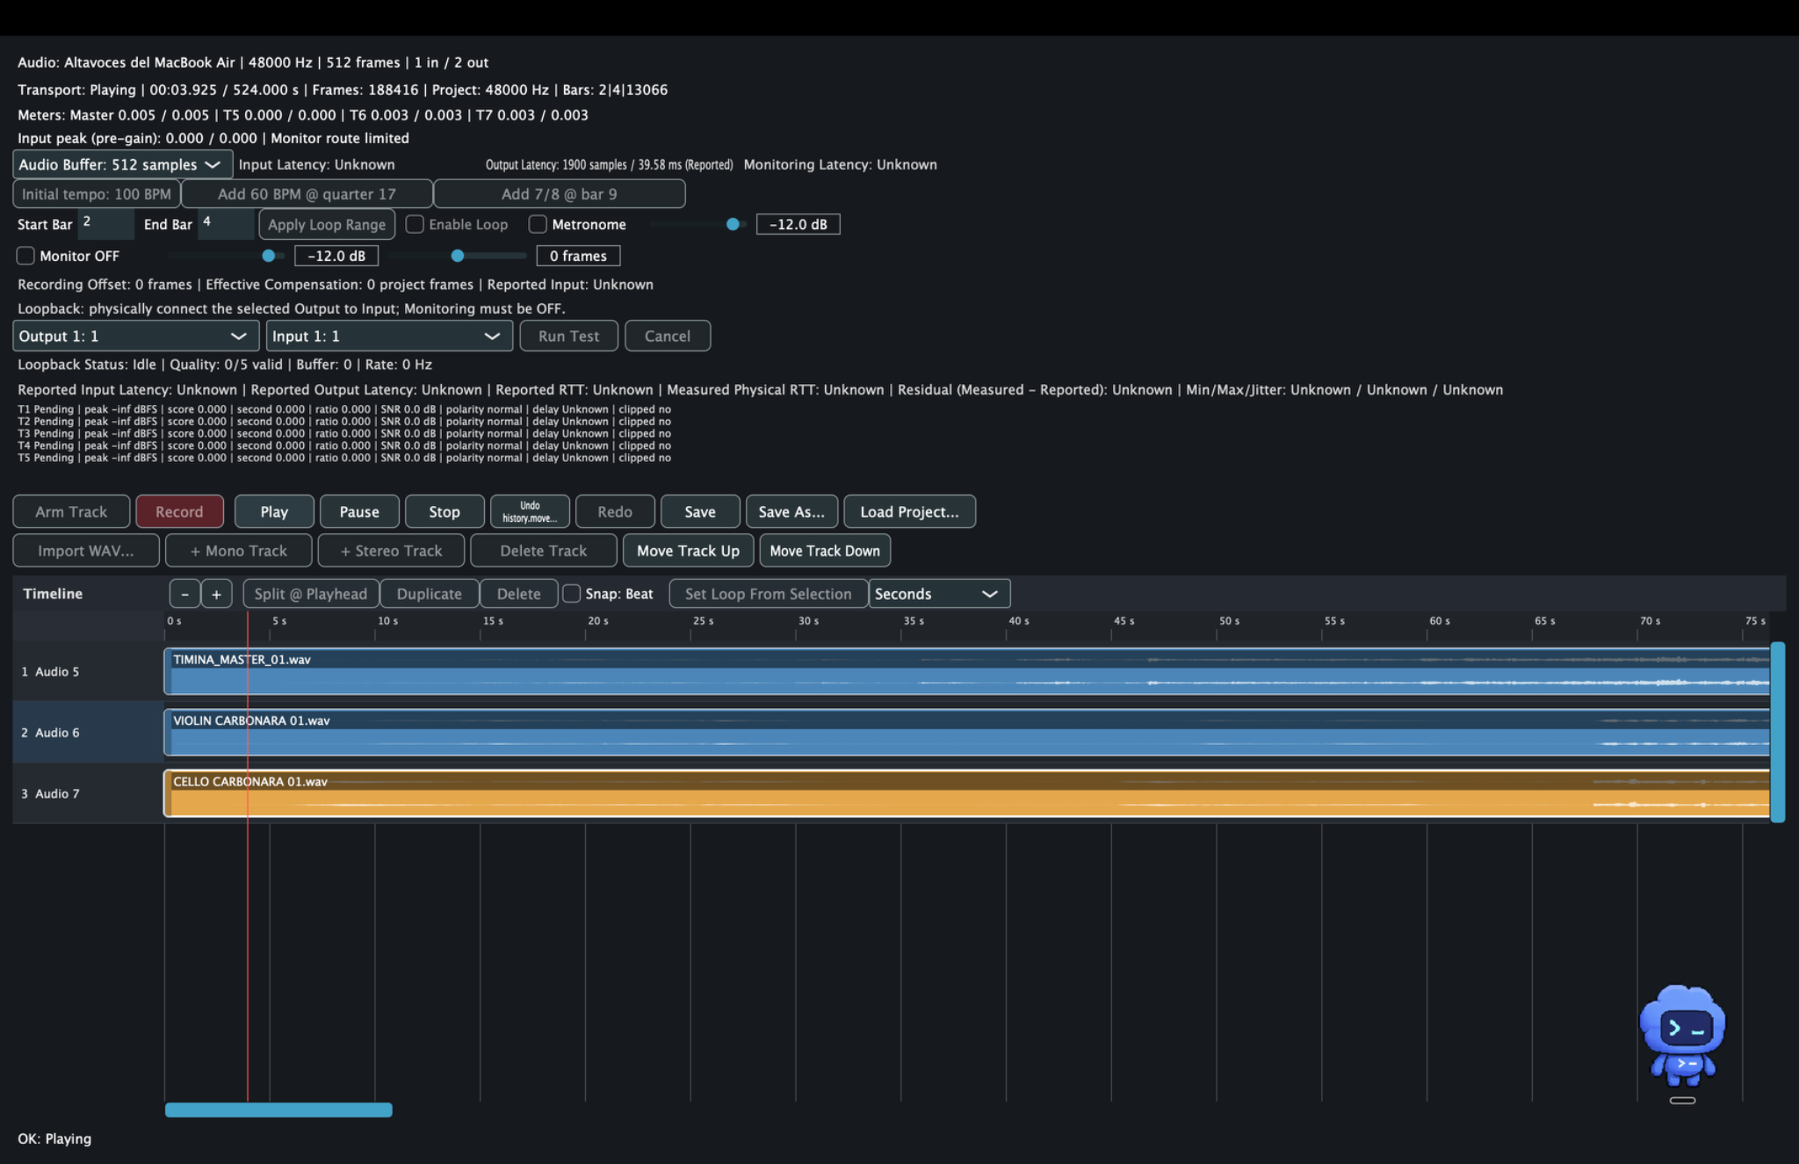Click Move Track Down

point(825,551)
